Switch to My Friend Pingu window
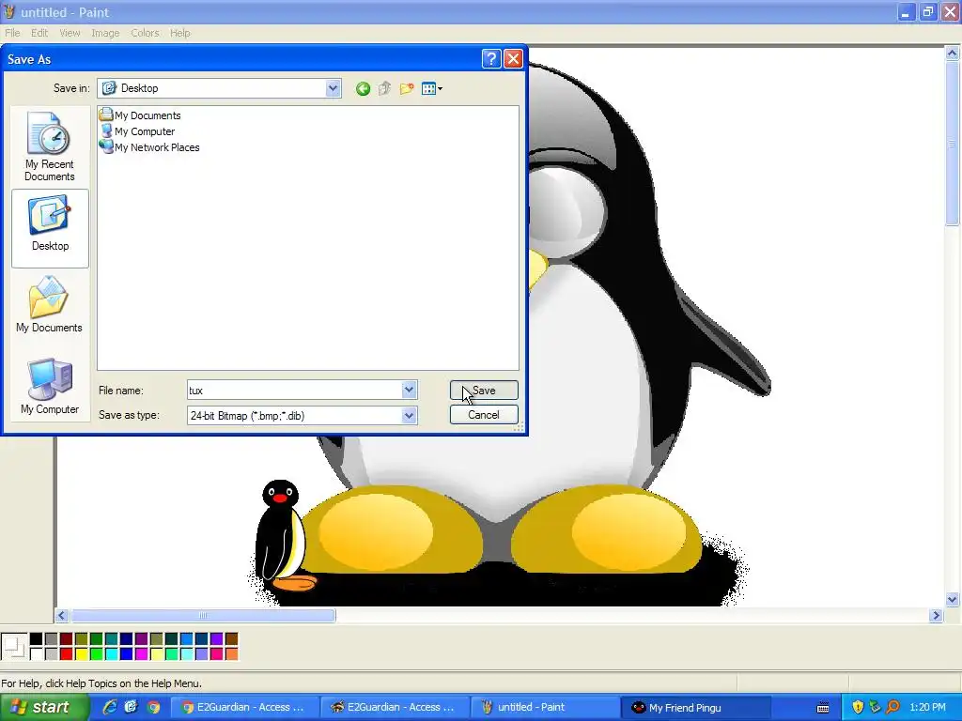 (x=696, y=707)
